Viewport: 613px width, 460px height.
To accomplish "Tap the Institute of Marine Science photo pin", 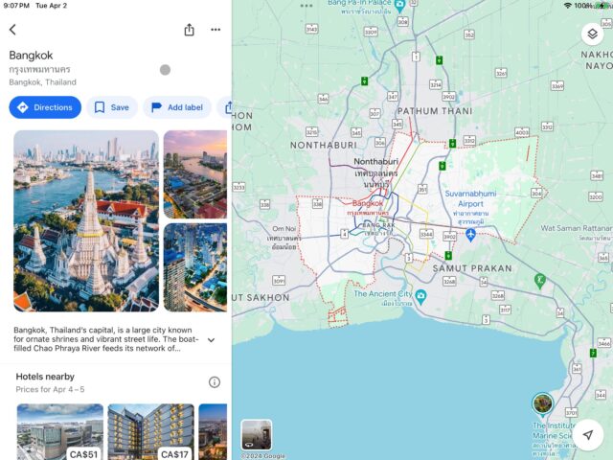I will coord(542,402).
